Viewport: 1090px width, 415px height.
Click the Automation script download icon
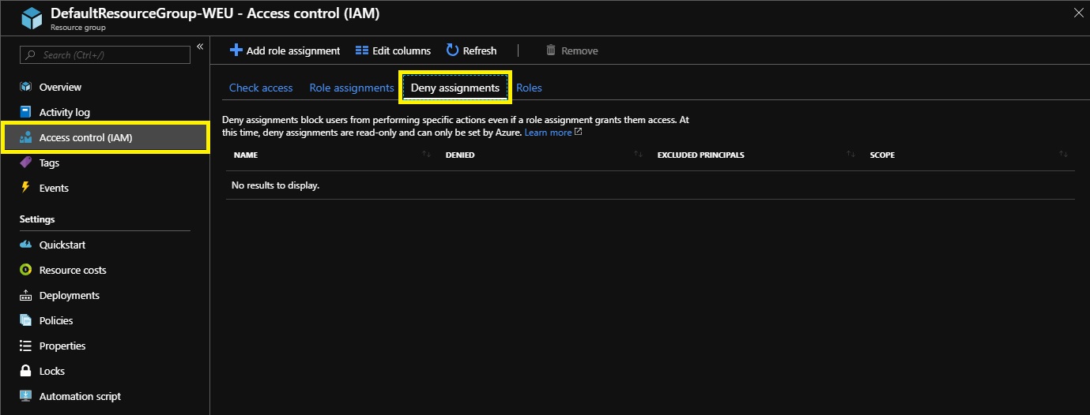[x=25, y=396]
